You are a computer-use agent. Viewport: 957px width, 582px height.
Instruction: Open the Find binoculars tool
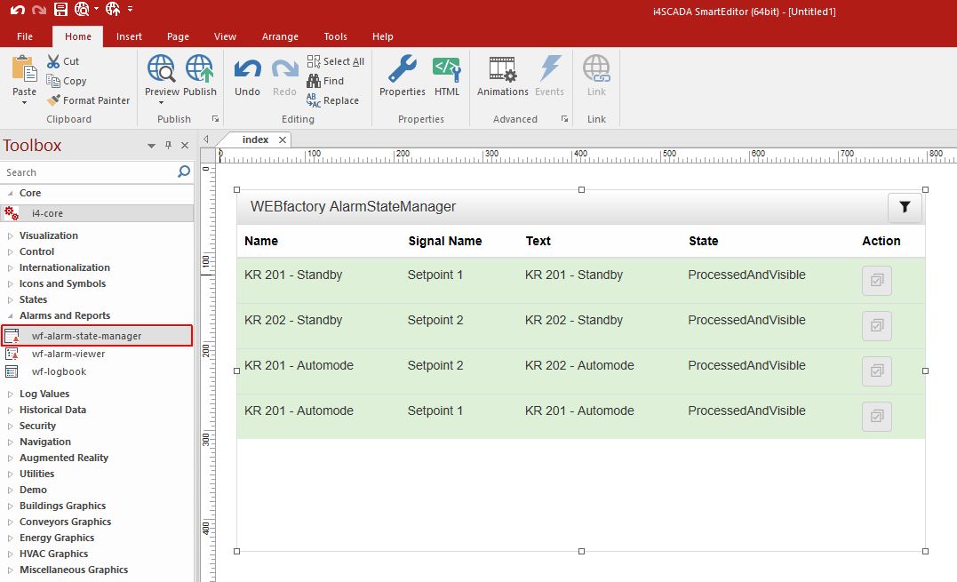tap(325, 81)
